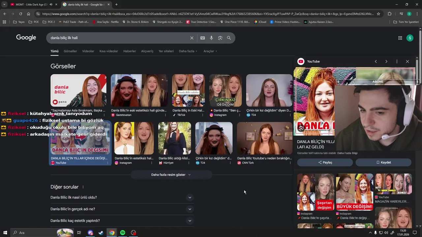Expand 'Danla Bilic kaç estetik yaptırdı?'
Screen dimensions: 422x237
pyautogui.click(x=122, y=221)
